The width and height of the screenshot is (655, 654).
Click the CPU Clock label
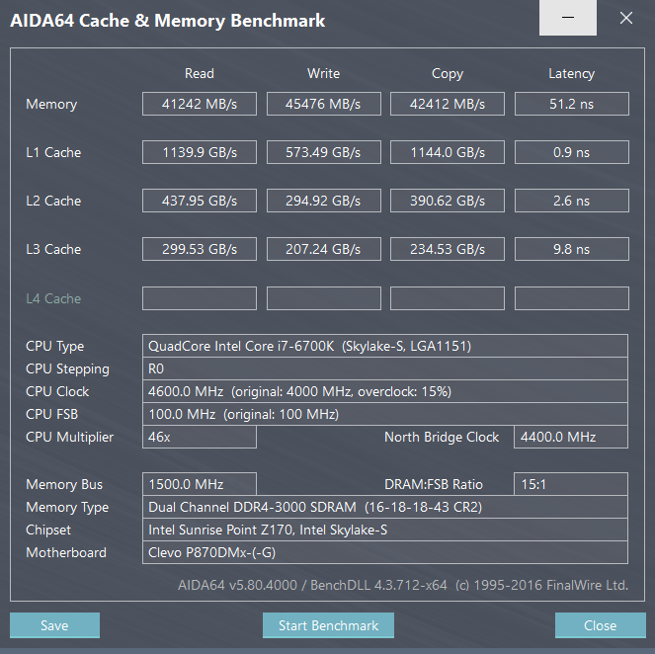57,391
